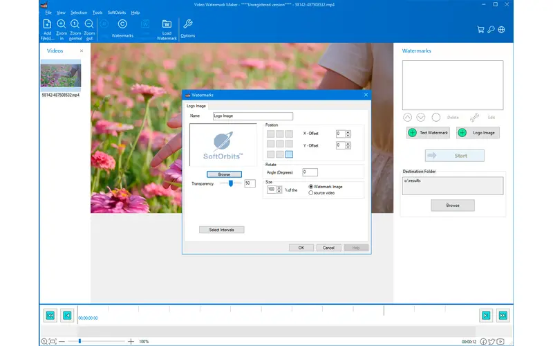Open the Watermarks copyright toolbar icon
This screenshot has height=346, width=553.
tap(122, 24)
